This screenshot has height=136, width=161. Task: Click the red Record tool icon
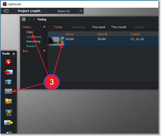[x=9, y=63]
